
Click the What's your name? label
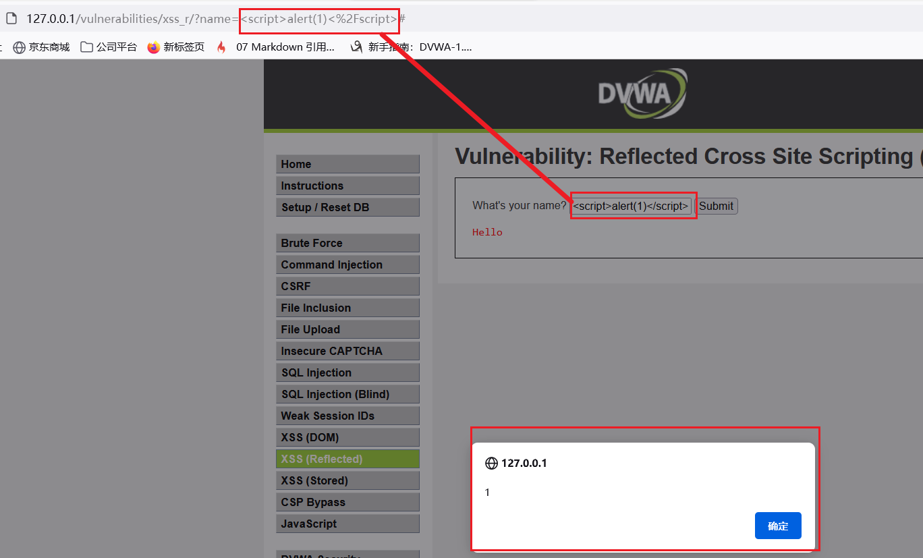(x=520, y=205)
